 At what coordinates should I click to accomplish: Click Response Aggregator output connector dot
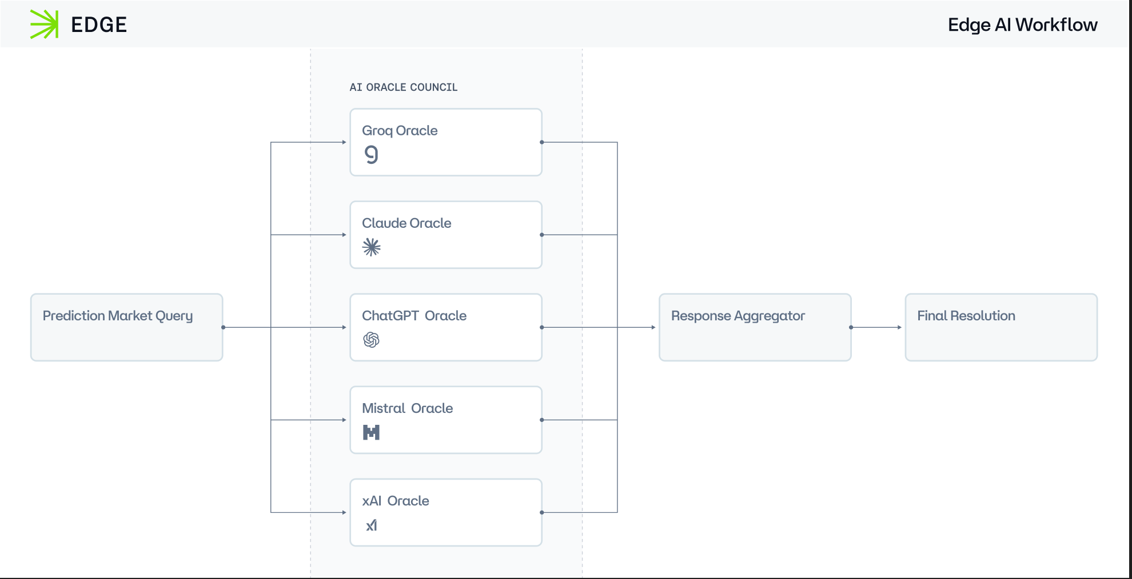[x=851, y=327]
